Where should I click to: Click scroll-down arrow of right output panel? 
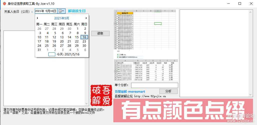click(x=250, y=95)
